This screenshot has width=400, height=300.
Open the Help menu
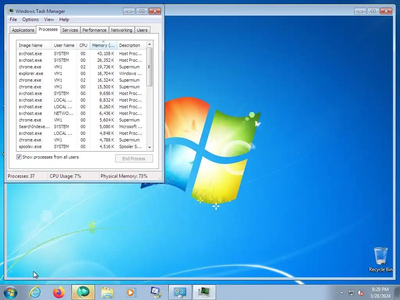click(64, 20)
